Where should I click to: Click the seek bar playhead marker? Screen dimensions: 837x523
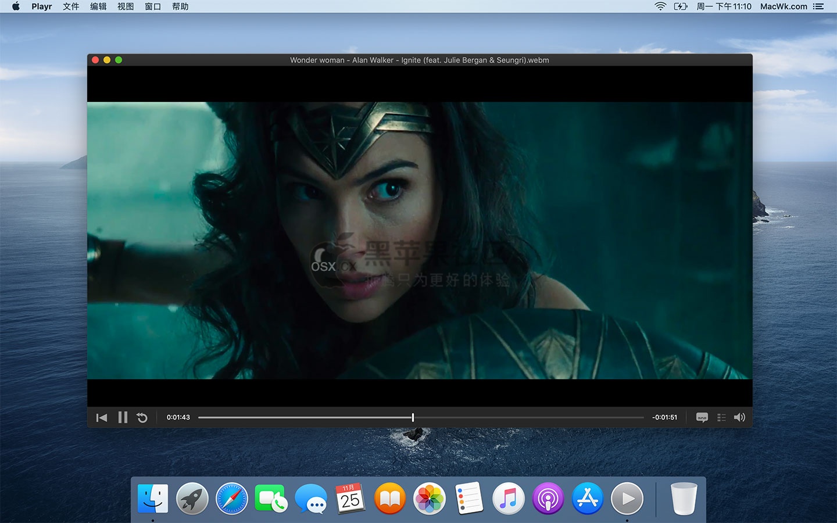pos(413,417)
